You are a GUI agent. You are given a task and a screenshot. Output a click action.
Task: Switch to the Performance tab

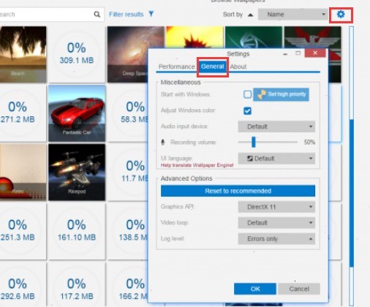[x=176, y=67]
